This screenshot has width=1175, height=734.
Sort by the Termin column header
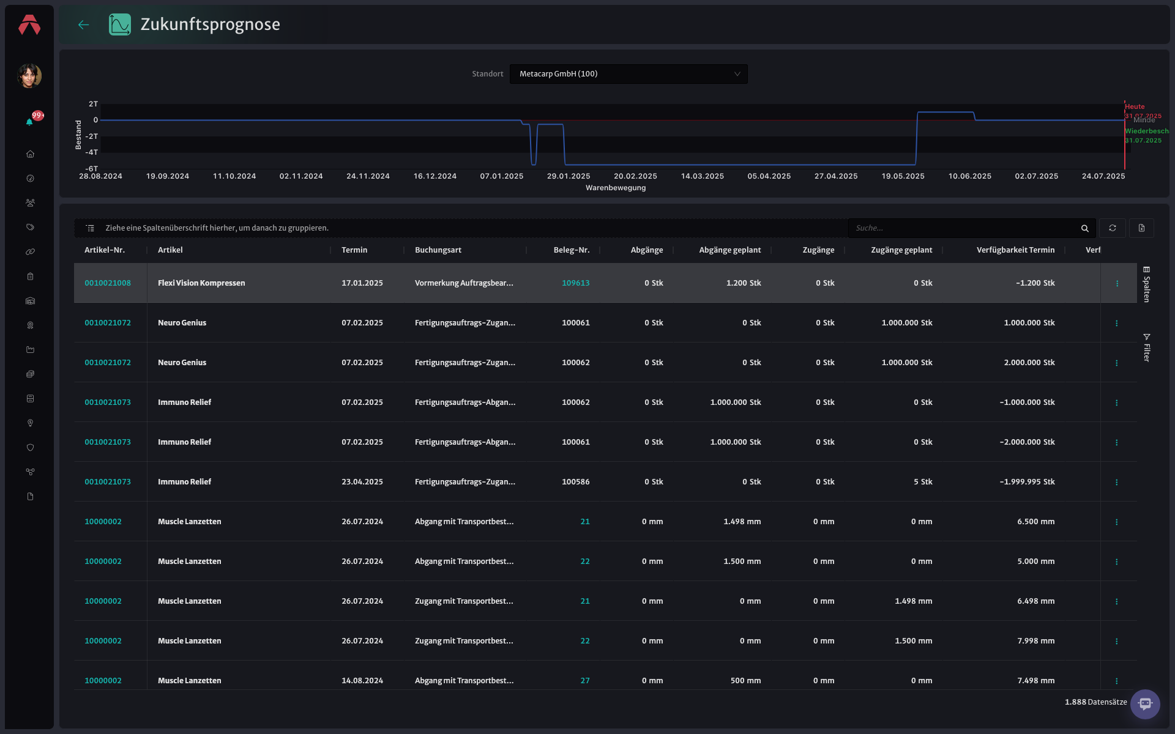tap(354, 250)
